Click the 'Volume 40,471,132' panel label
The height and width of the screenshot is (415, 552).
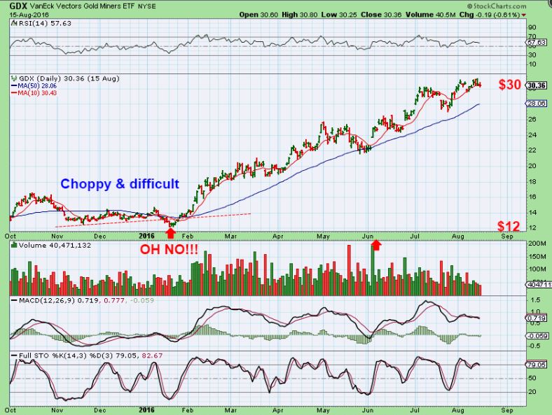55,245
